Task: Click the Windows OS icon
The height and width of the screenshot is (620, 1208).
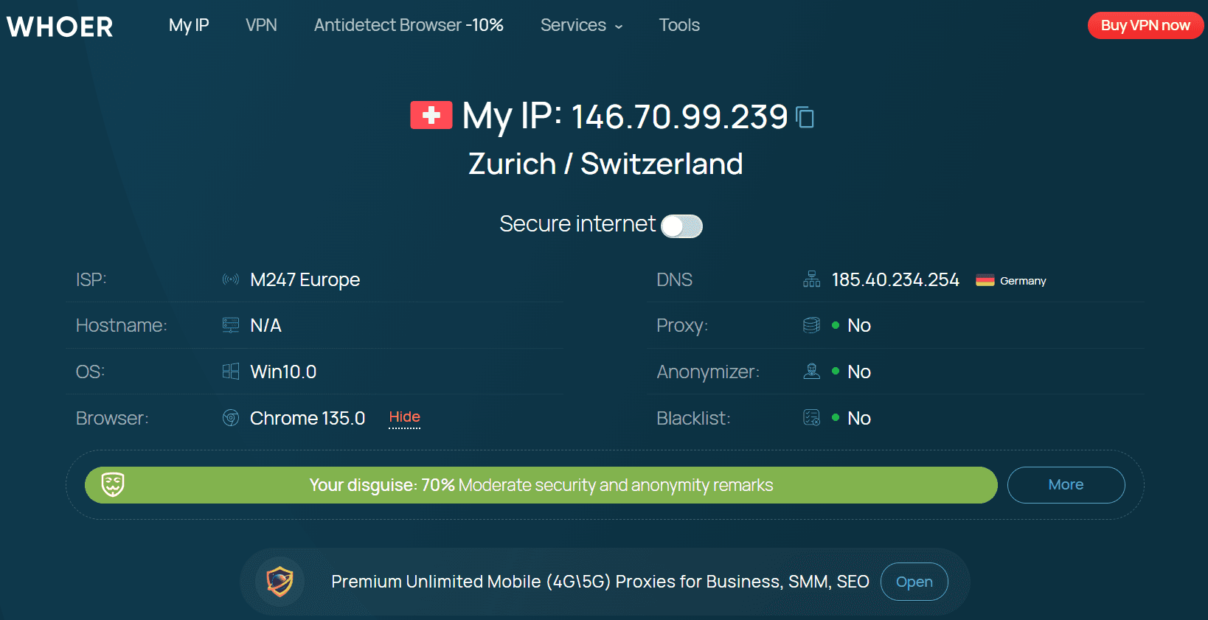Action: 231,372
